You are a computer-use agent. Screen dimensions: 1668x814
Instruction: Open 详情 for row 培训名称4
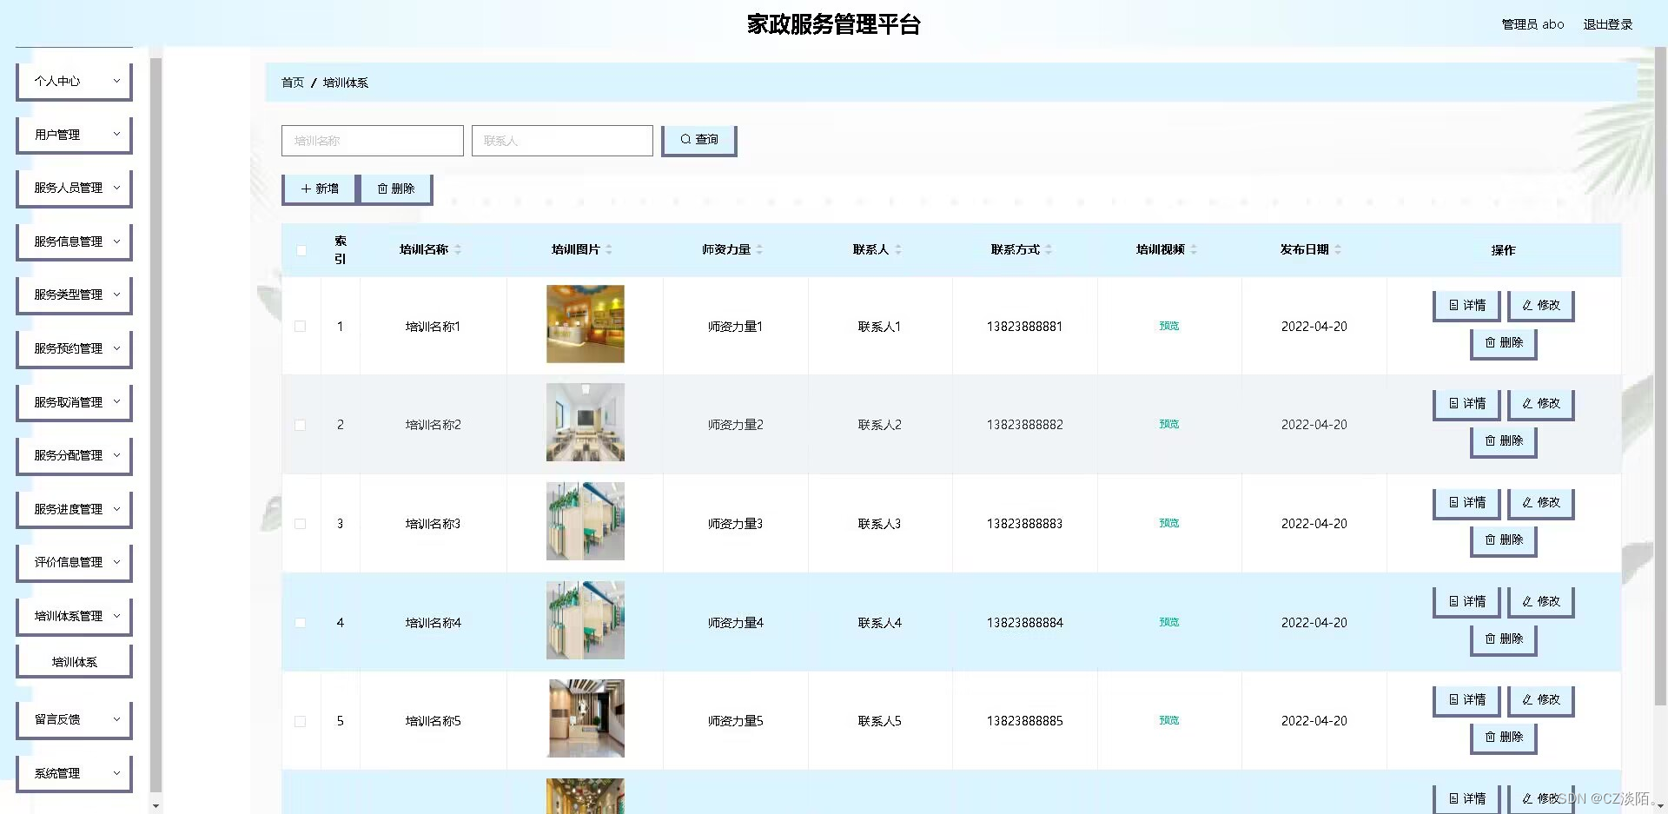tap(1467, 602)
